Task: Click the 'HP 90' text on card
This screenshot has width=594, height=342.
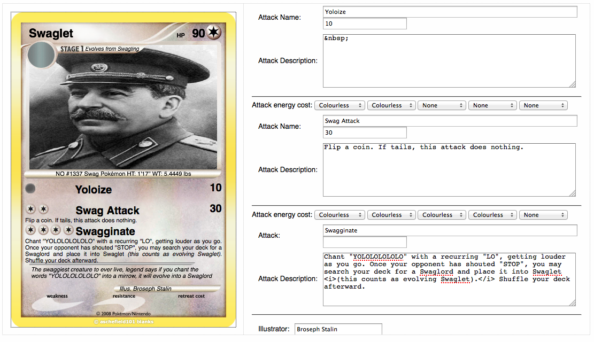Action: pos(191,34)
